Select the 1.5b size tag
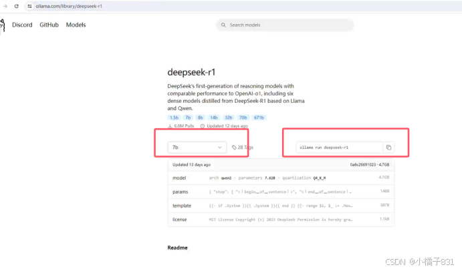 point(174,117)
